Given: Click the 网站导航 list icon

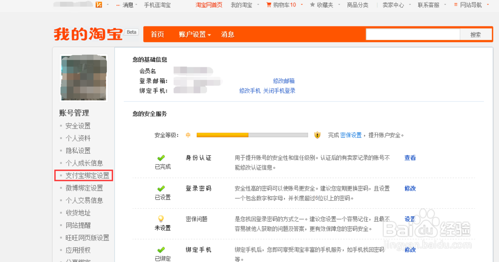Looking at the screenshot, I should (x=456, y=5).
